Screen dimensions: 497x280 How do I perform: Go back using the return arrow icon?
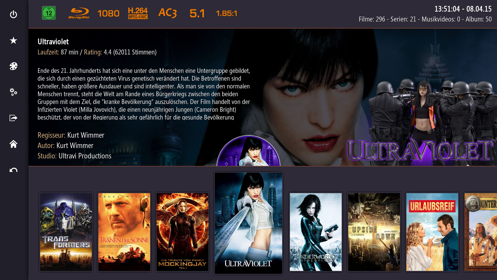coord(13,170)
